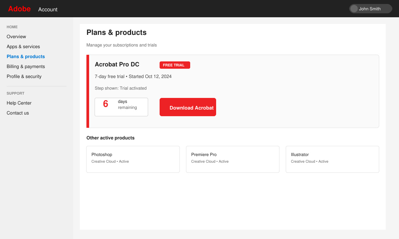
Task: Visit the Help Center link
Action: 19,103
